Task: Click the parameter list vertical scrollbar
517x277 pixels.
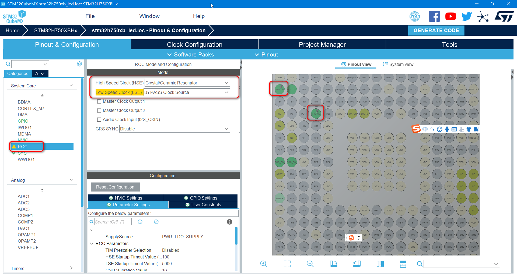Action: [x=236, y=236]
